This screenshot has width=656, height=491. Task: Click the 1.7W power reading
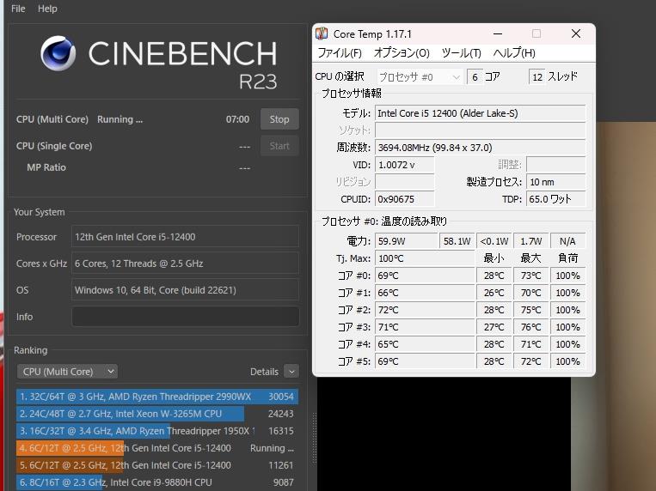pos(531,241)
